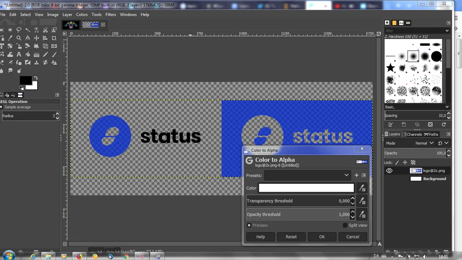Toggle lock position and size icon
This screenshot has width=462, height=260.
[x=405, y=162]
